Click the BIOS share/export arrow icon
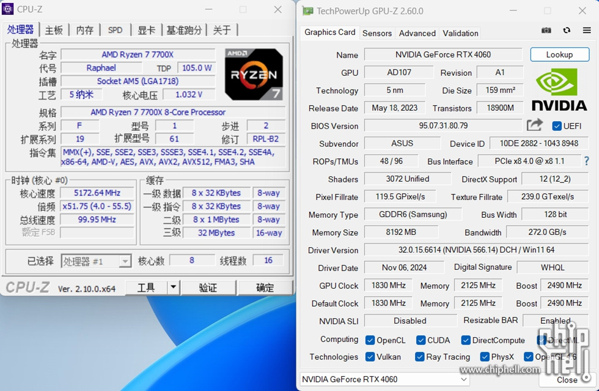This screenshot has height=391, width=599. pyautogui.click(x=534, y=125)
